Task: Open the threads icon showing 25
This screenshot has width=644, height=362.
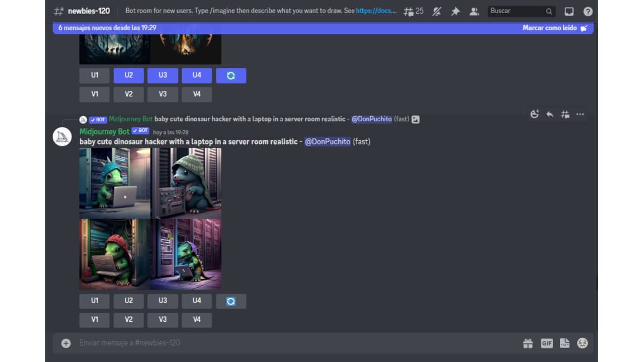Action: click(x=414, y=11)
